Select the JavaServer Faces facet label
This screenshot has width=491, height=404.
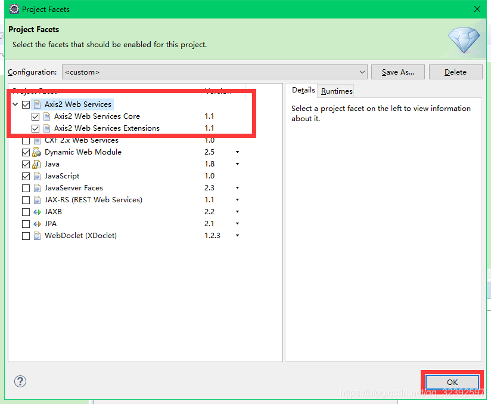[x=73, y=188]
